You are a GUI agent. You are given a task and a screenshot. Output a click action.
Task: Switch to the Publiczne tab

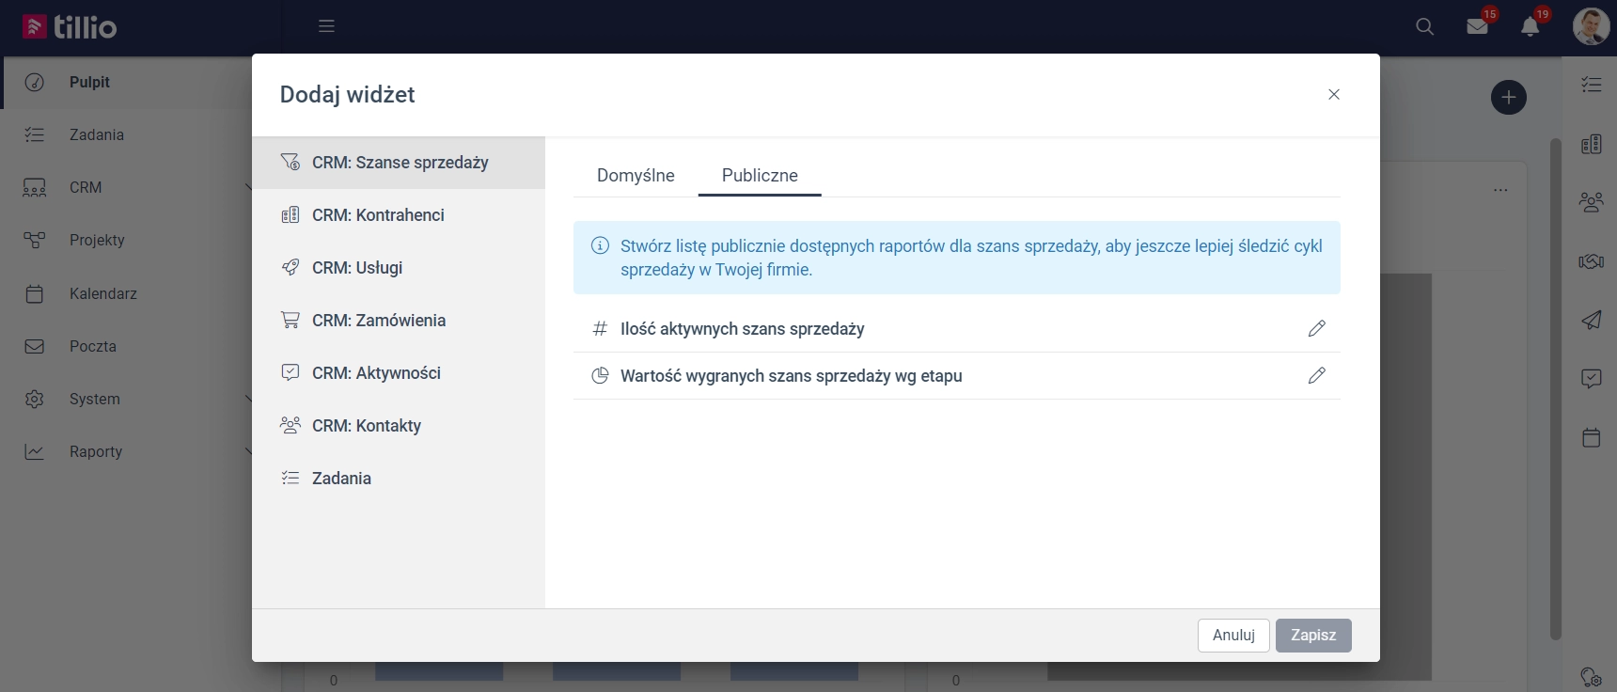click(760, 176)
